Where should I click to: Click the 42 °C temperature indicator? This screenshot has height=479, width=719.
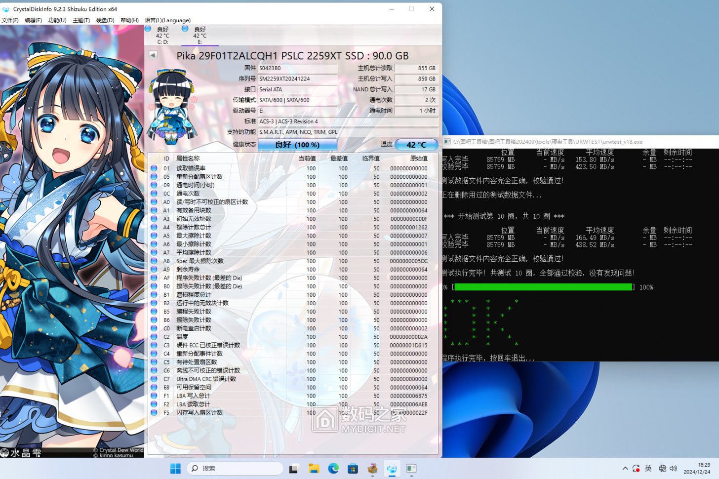(416, 145)
